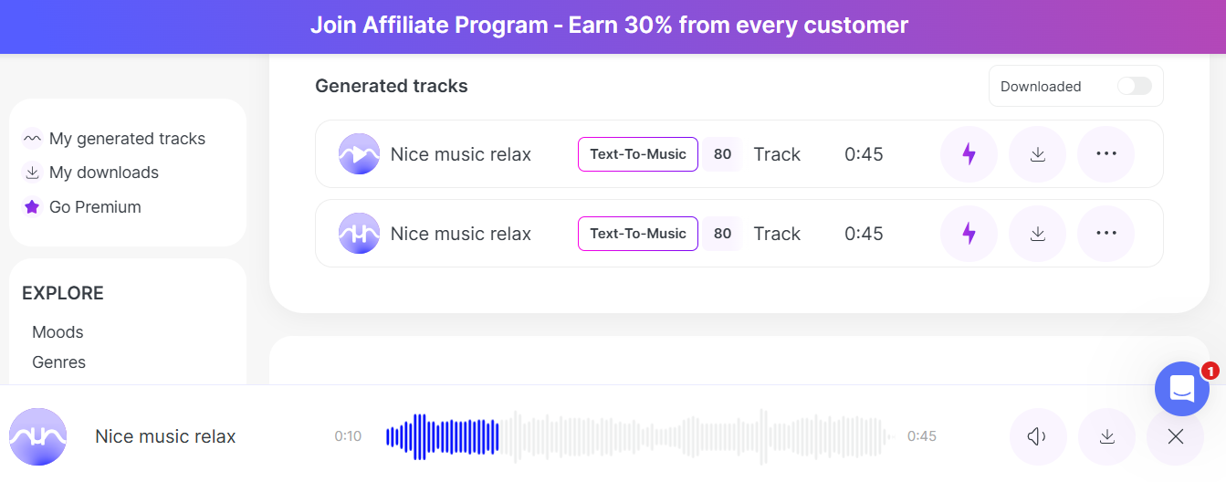The image size is (1226, 482).
Task: Close the bottom audio player
Action: pyautogui.click(x=1175, y=436)
